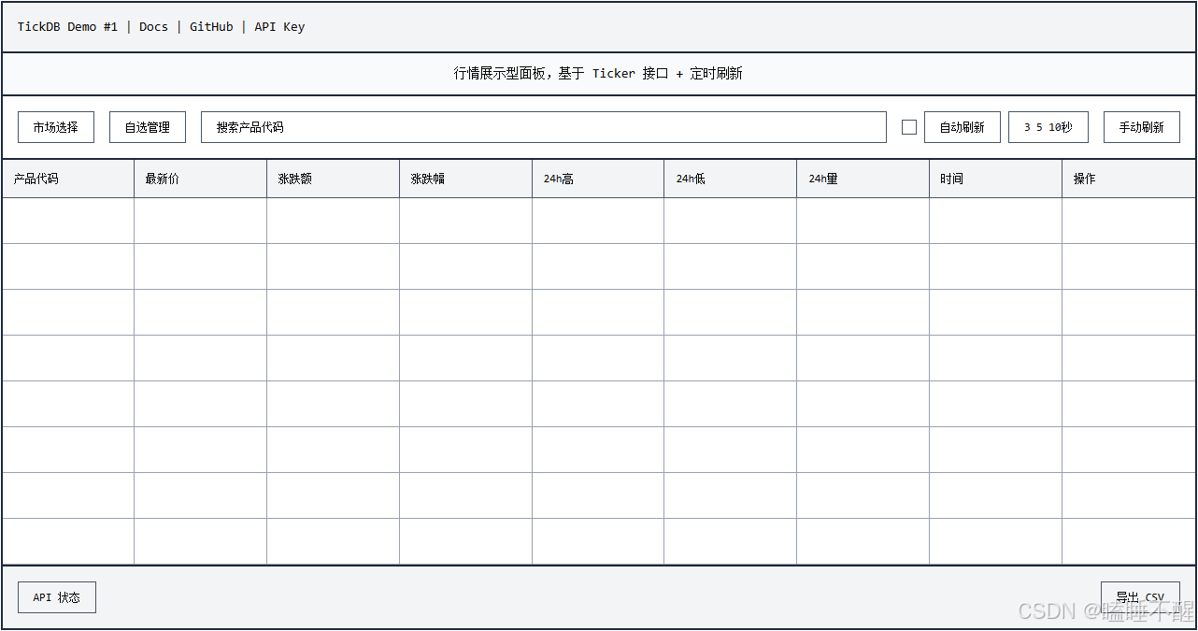1198x631 pixels.
Task: Open 自选管理 watchlist management
Action: [x=148, y=127]
